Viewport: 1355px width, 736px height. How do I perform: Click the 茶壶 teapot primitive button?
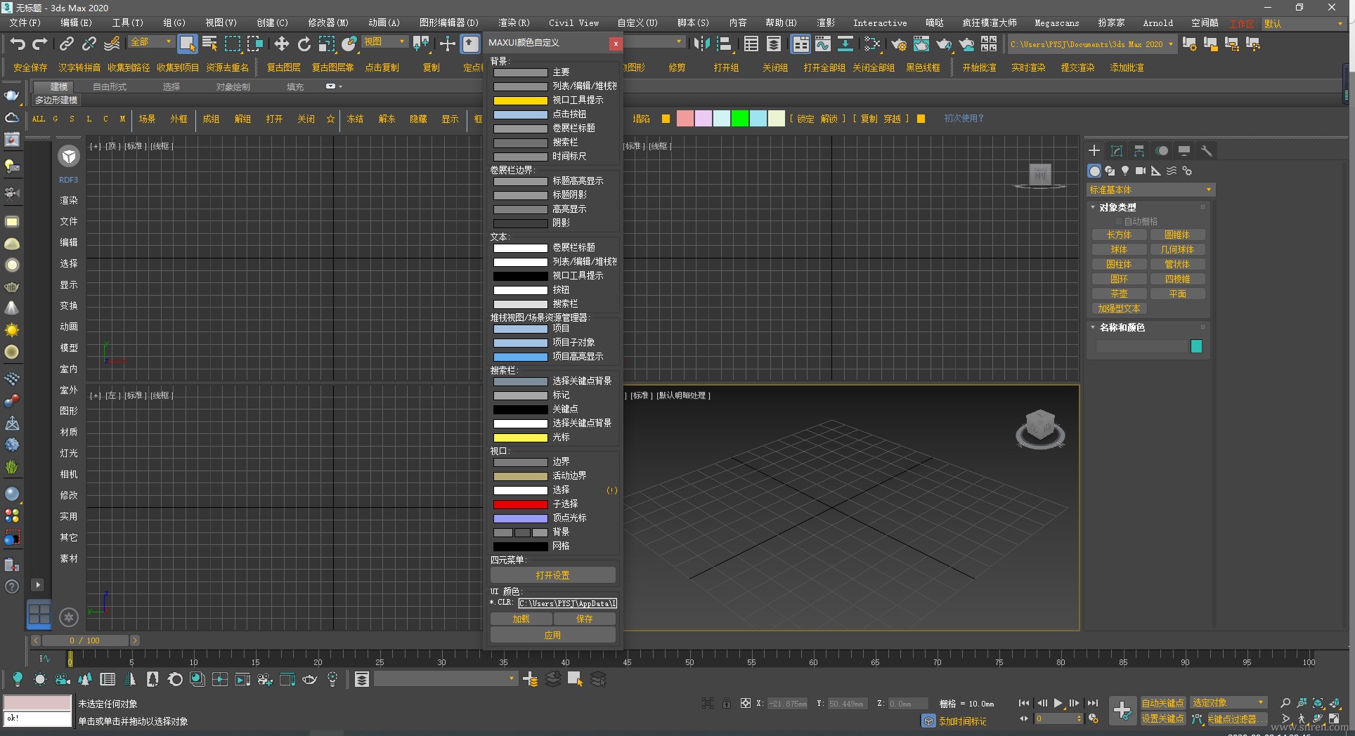tap(1119, 294)
